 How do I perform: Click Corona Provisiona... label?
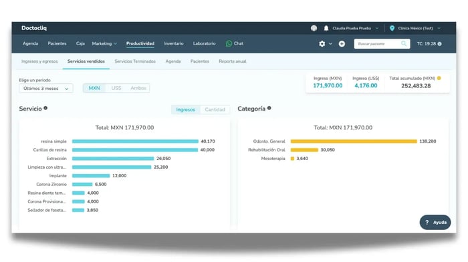[47, 201]
